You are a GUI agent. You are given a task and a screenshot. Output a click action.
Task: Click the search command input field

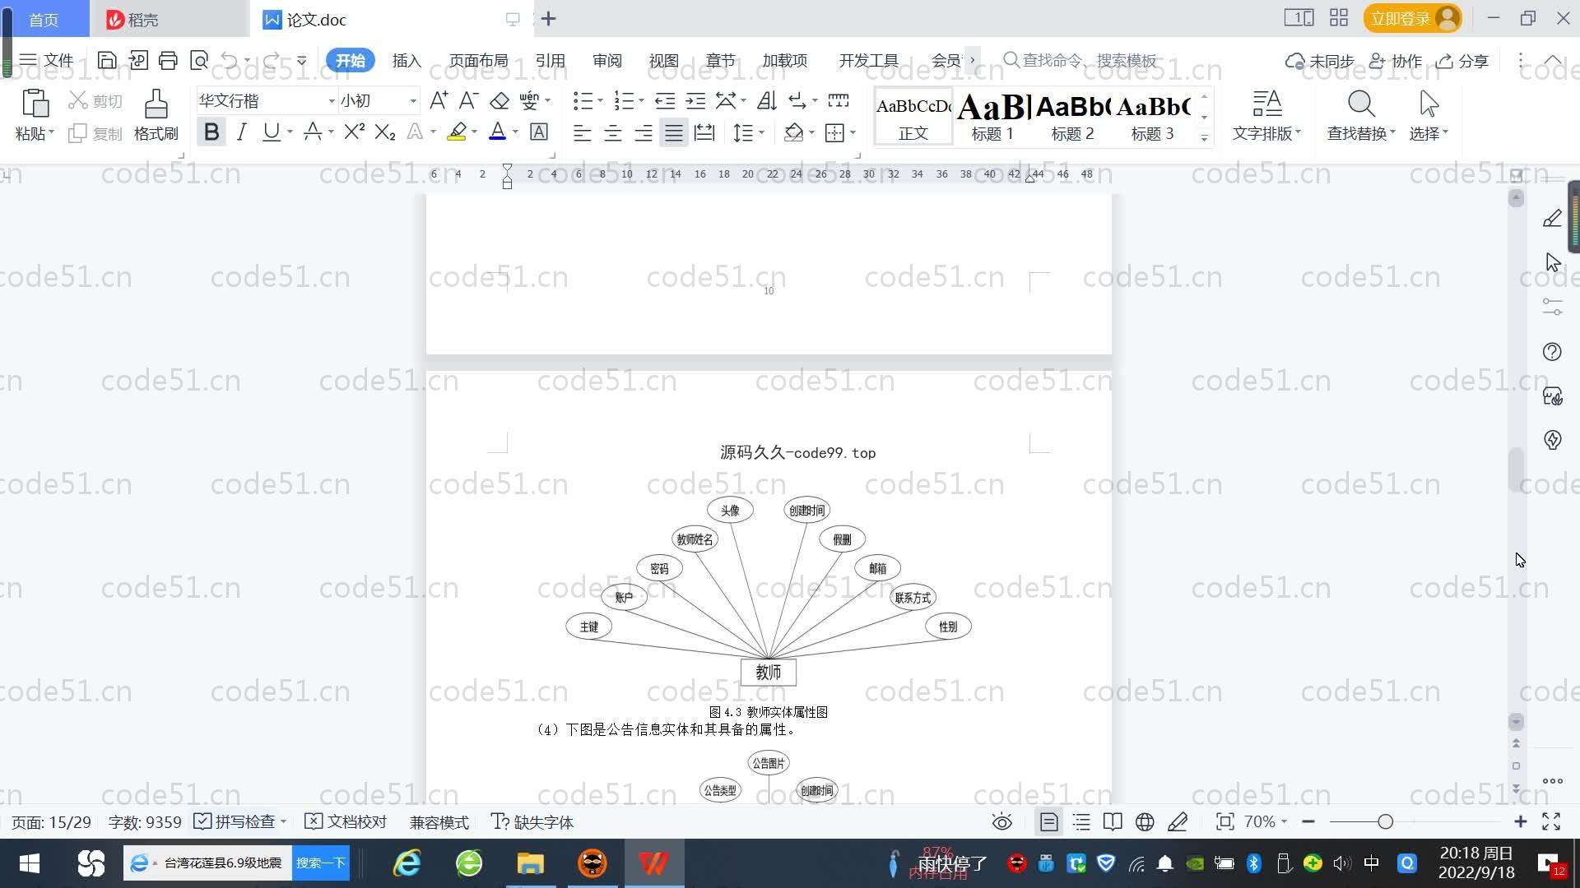[1080, 60]
